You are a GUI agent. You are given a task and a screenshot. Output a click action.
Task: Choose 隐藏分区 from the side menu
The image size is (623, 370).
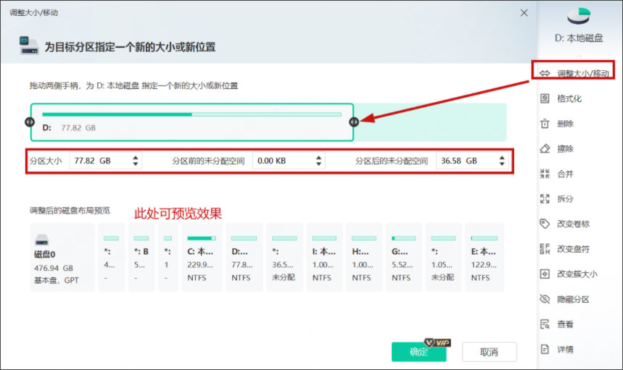(x=573, y=299)
